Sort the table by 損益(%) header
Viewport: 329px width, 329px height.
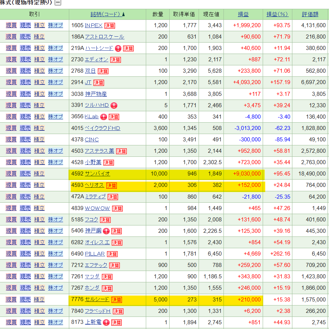(277, 14)
